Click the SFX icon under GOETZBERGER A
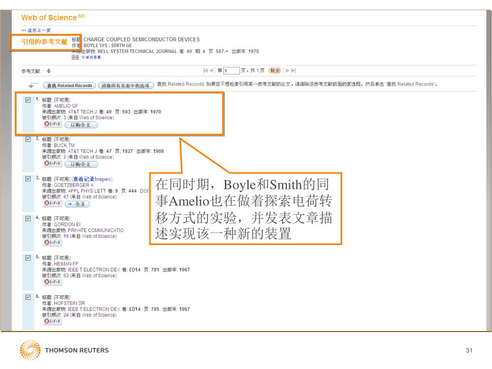 click(x=53, y=203)
